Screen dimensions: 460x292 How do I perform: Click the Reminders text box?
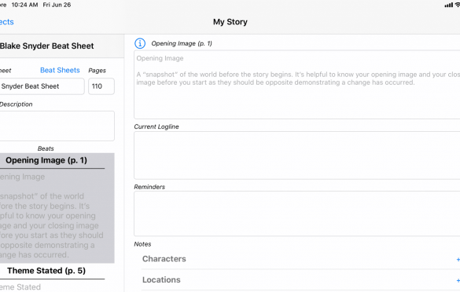(297, 214)
